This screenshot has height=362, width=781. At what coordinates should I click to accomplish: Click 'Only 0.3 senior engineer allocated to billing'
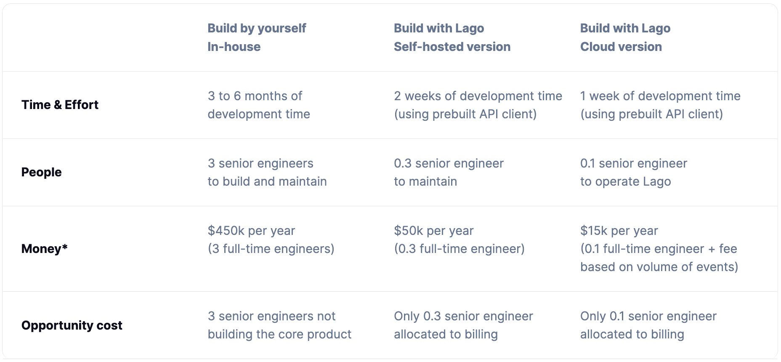(x=463, y=325)
